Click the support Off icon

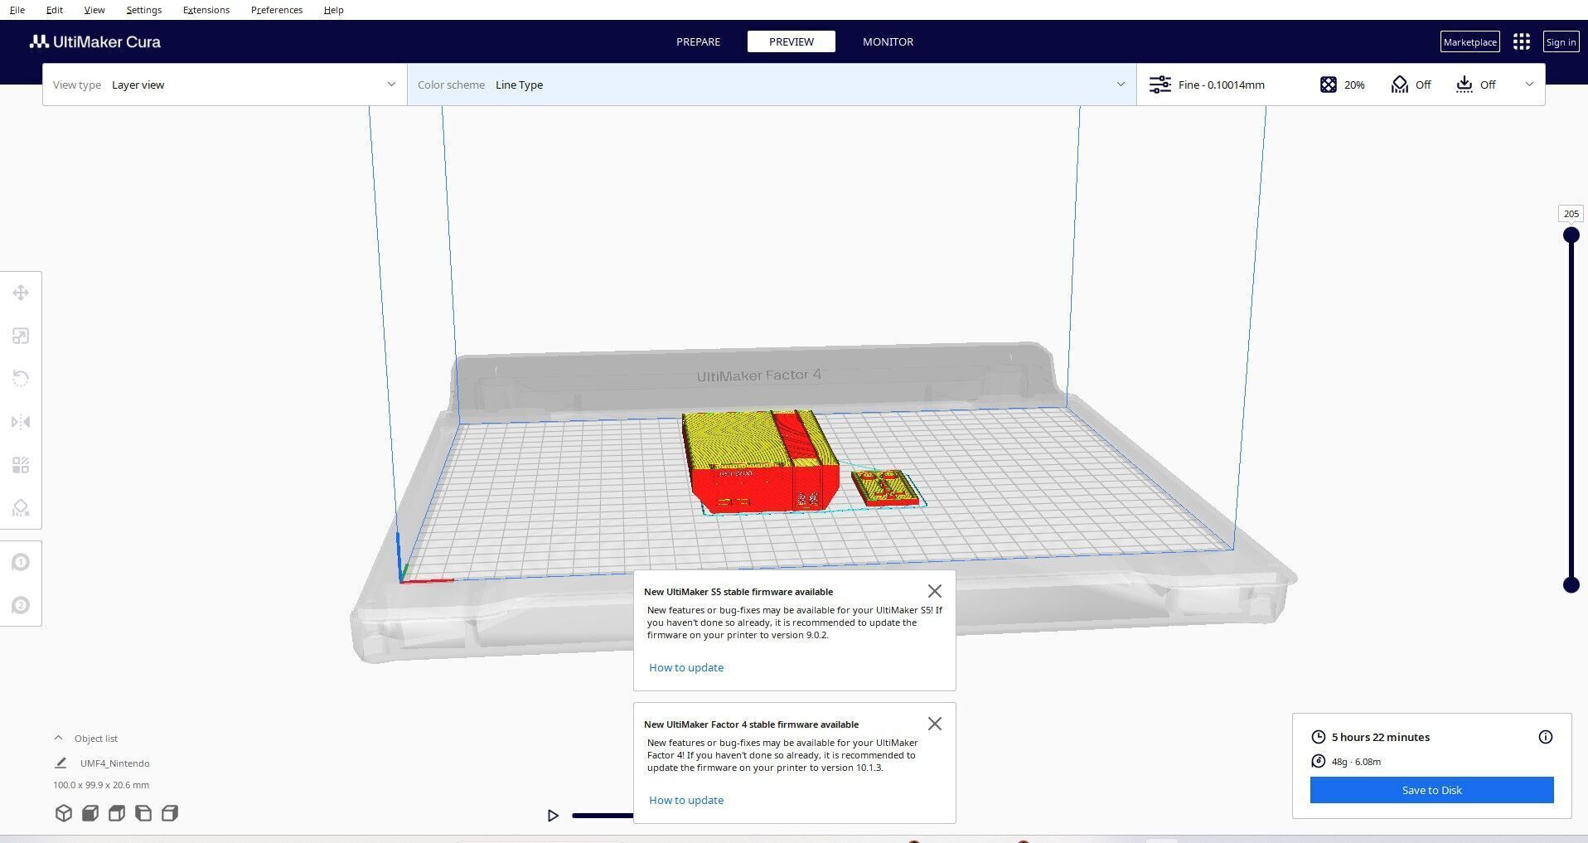click(1400, 85)
